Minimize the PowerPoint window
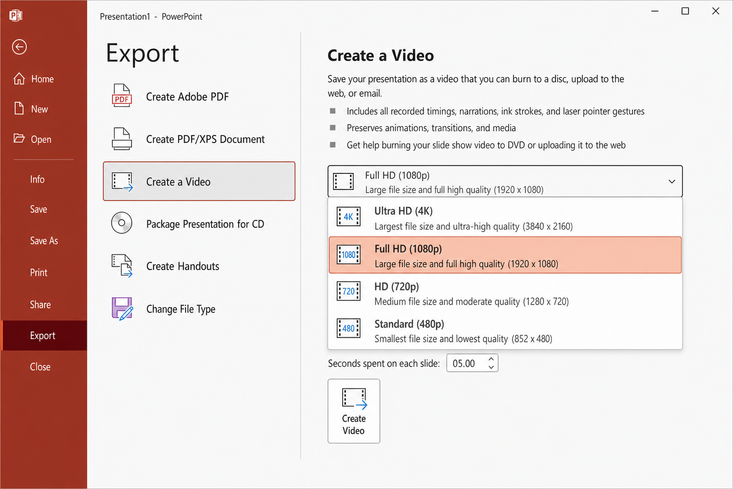The image size is (733, 489). (655, 11)
